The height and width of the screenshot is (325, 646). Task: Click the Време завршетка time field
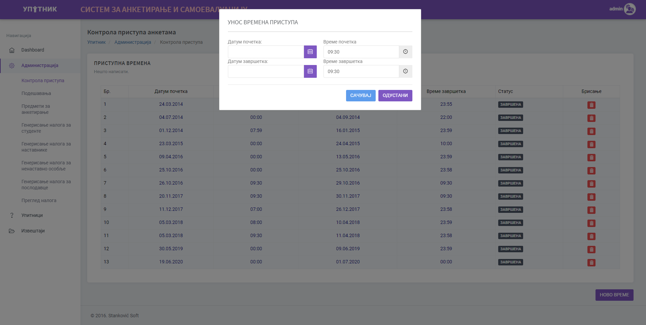[361, 71]
